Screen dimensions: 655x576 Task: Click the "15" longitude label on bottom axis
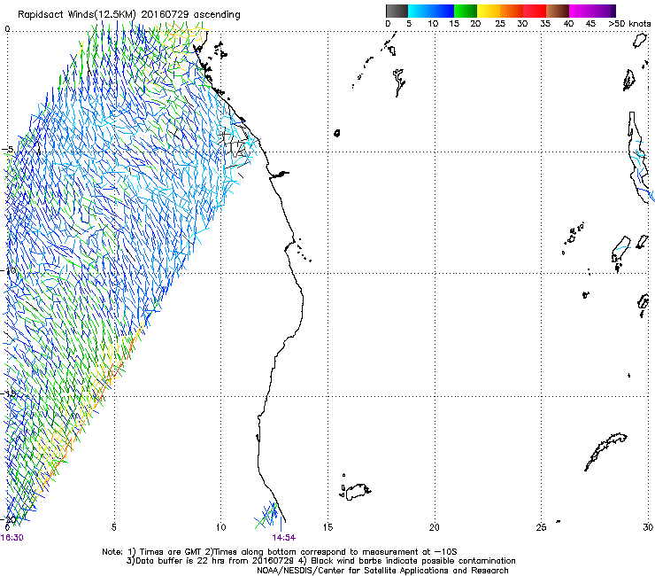[x=327, y=527]
